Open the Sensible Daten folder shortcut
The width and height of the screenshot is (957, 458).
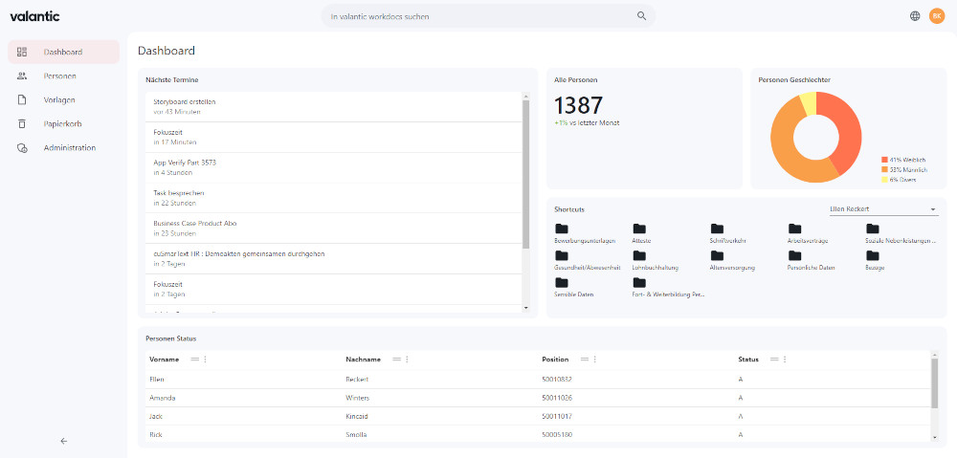pos(562,283)
